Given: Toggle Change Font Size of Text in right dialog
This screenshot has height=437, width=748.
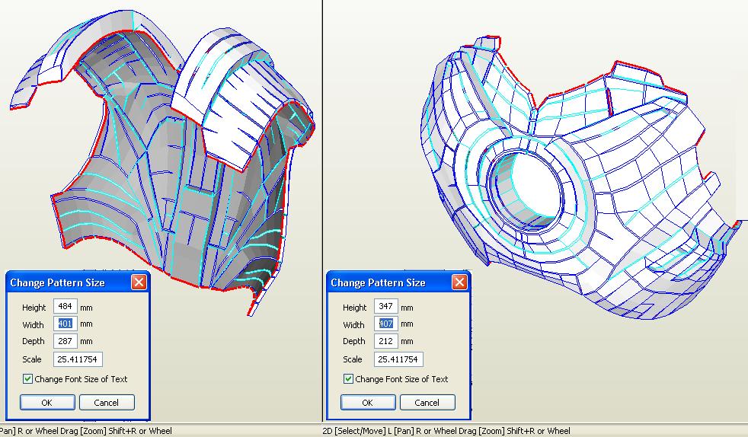Looking at the screenshot, I should [348, 379].
